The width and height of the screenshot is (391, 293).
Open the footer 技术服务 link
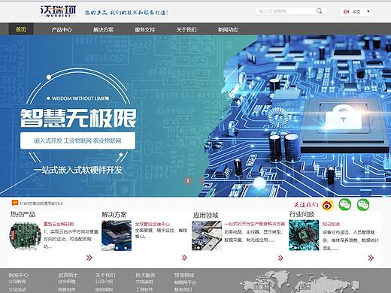point(146,275)
